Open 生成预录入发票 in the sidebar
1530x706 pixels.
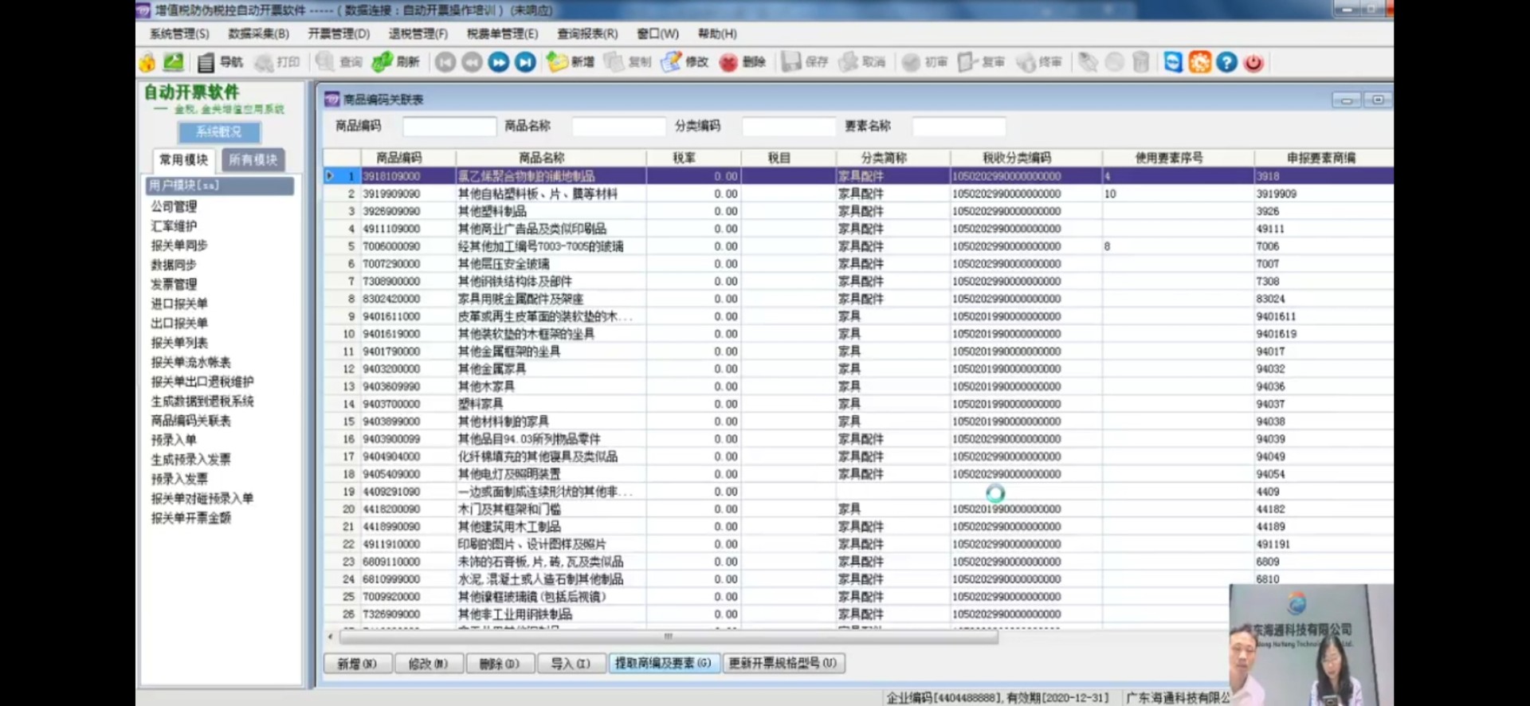coord(191,459)
